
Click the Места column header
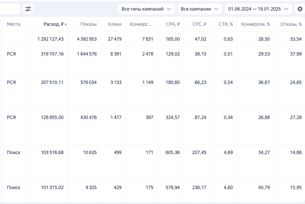pos(14,24)
